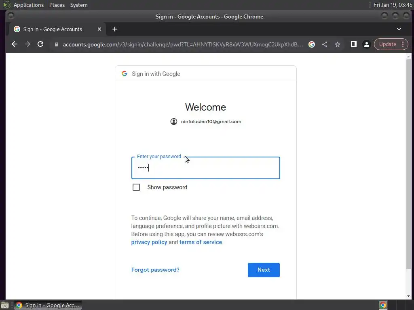
Task: Expand the tab search dropdown arrow
Action: tap(399, 29)
